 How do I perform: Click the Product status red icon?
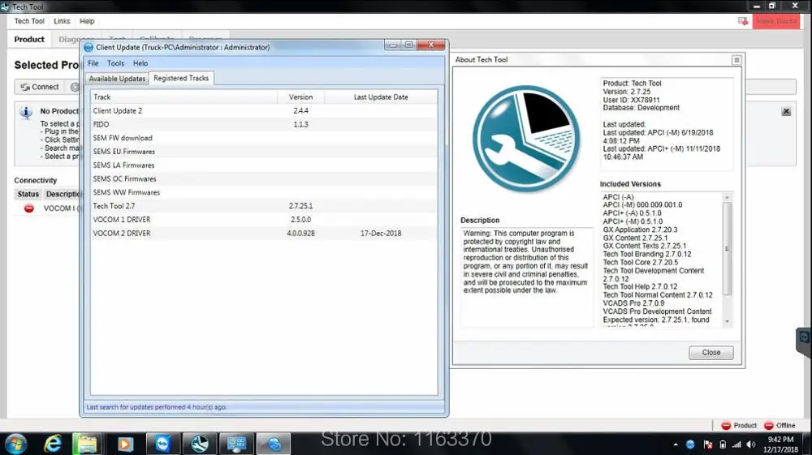click(x=726, y=426)
